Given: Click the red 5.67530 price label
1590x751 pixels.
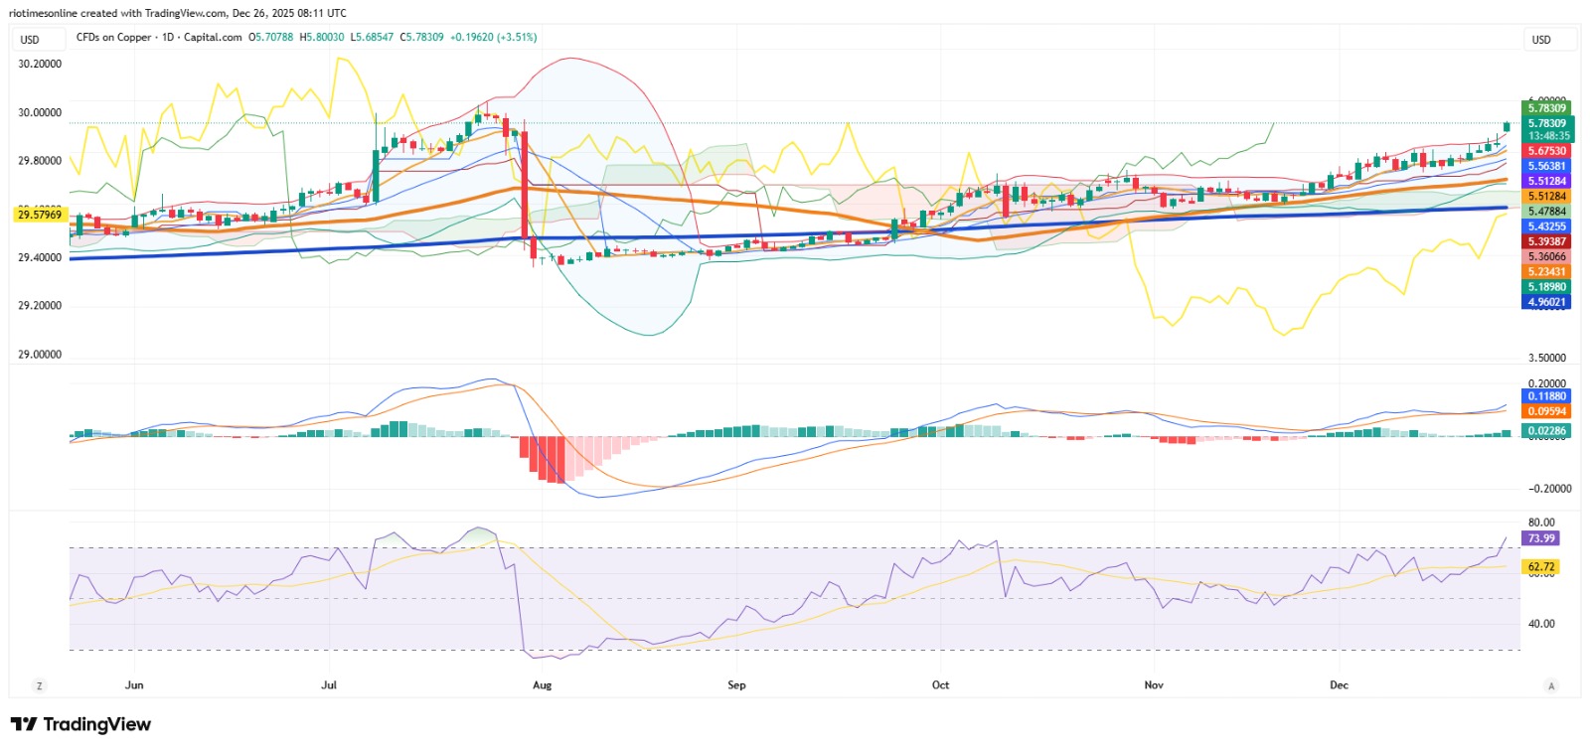Looking at the screenshot, I should 1547,151.
